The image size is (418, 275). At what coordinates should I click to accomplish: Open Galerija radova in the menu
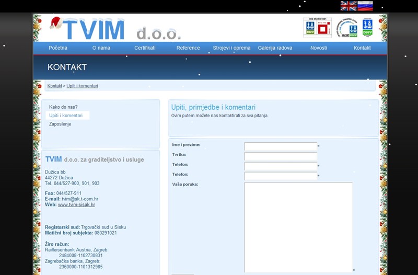pos(275,48)
